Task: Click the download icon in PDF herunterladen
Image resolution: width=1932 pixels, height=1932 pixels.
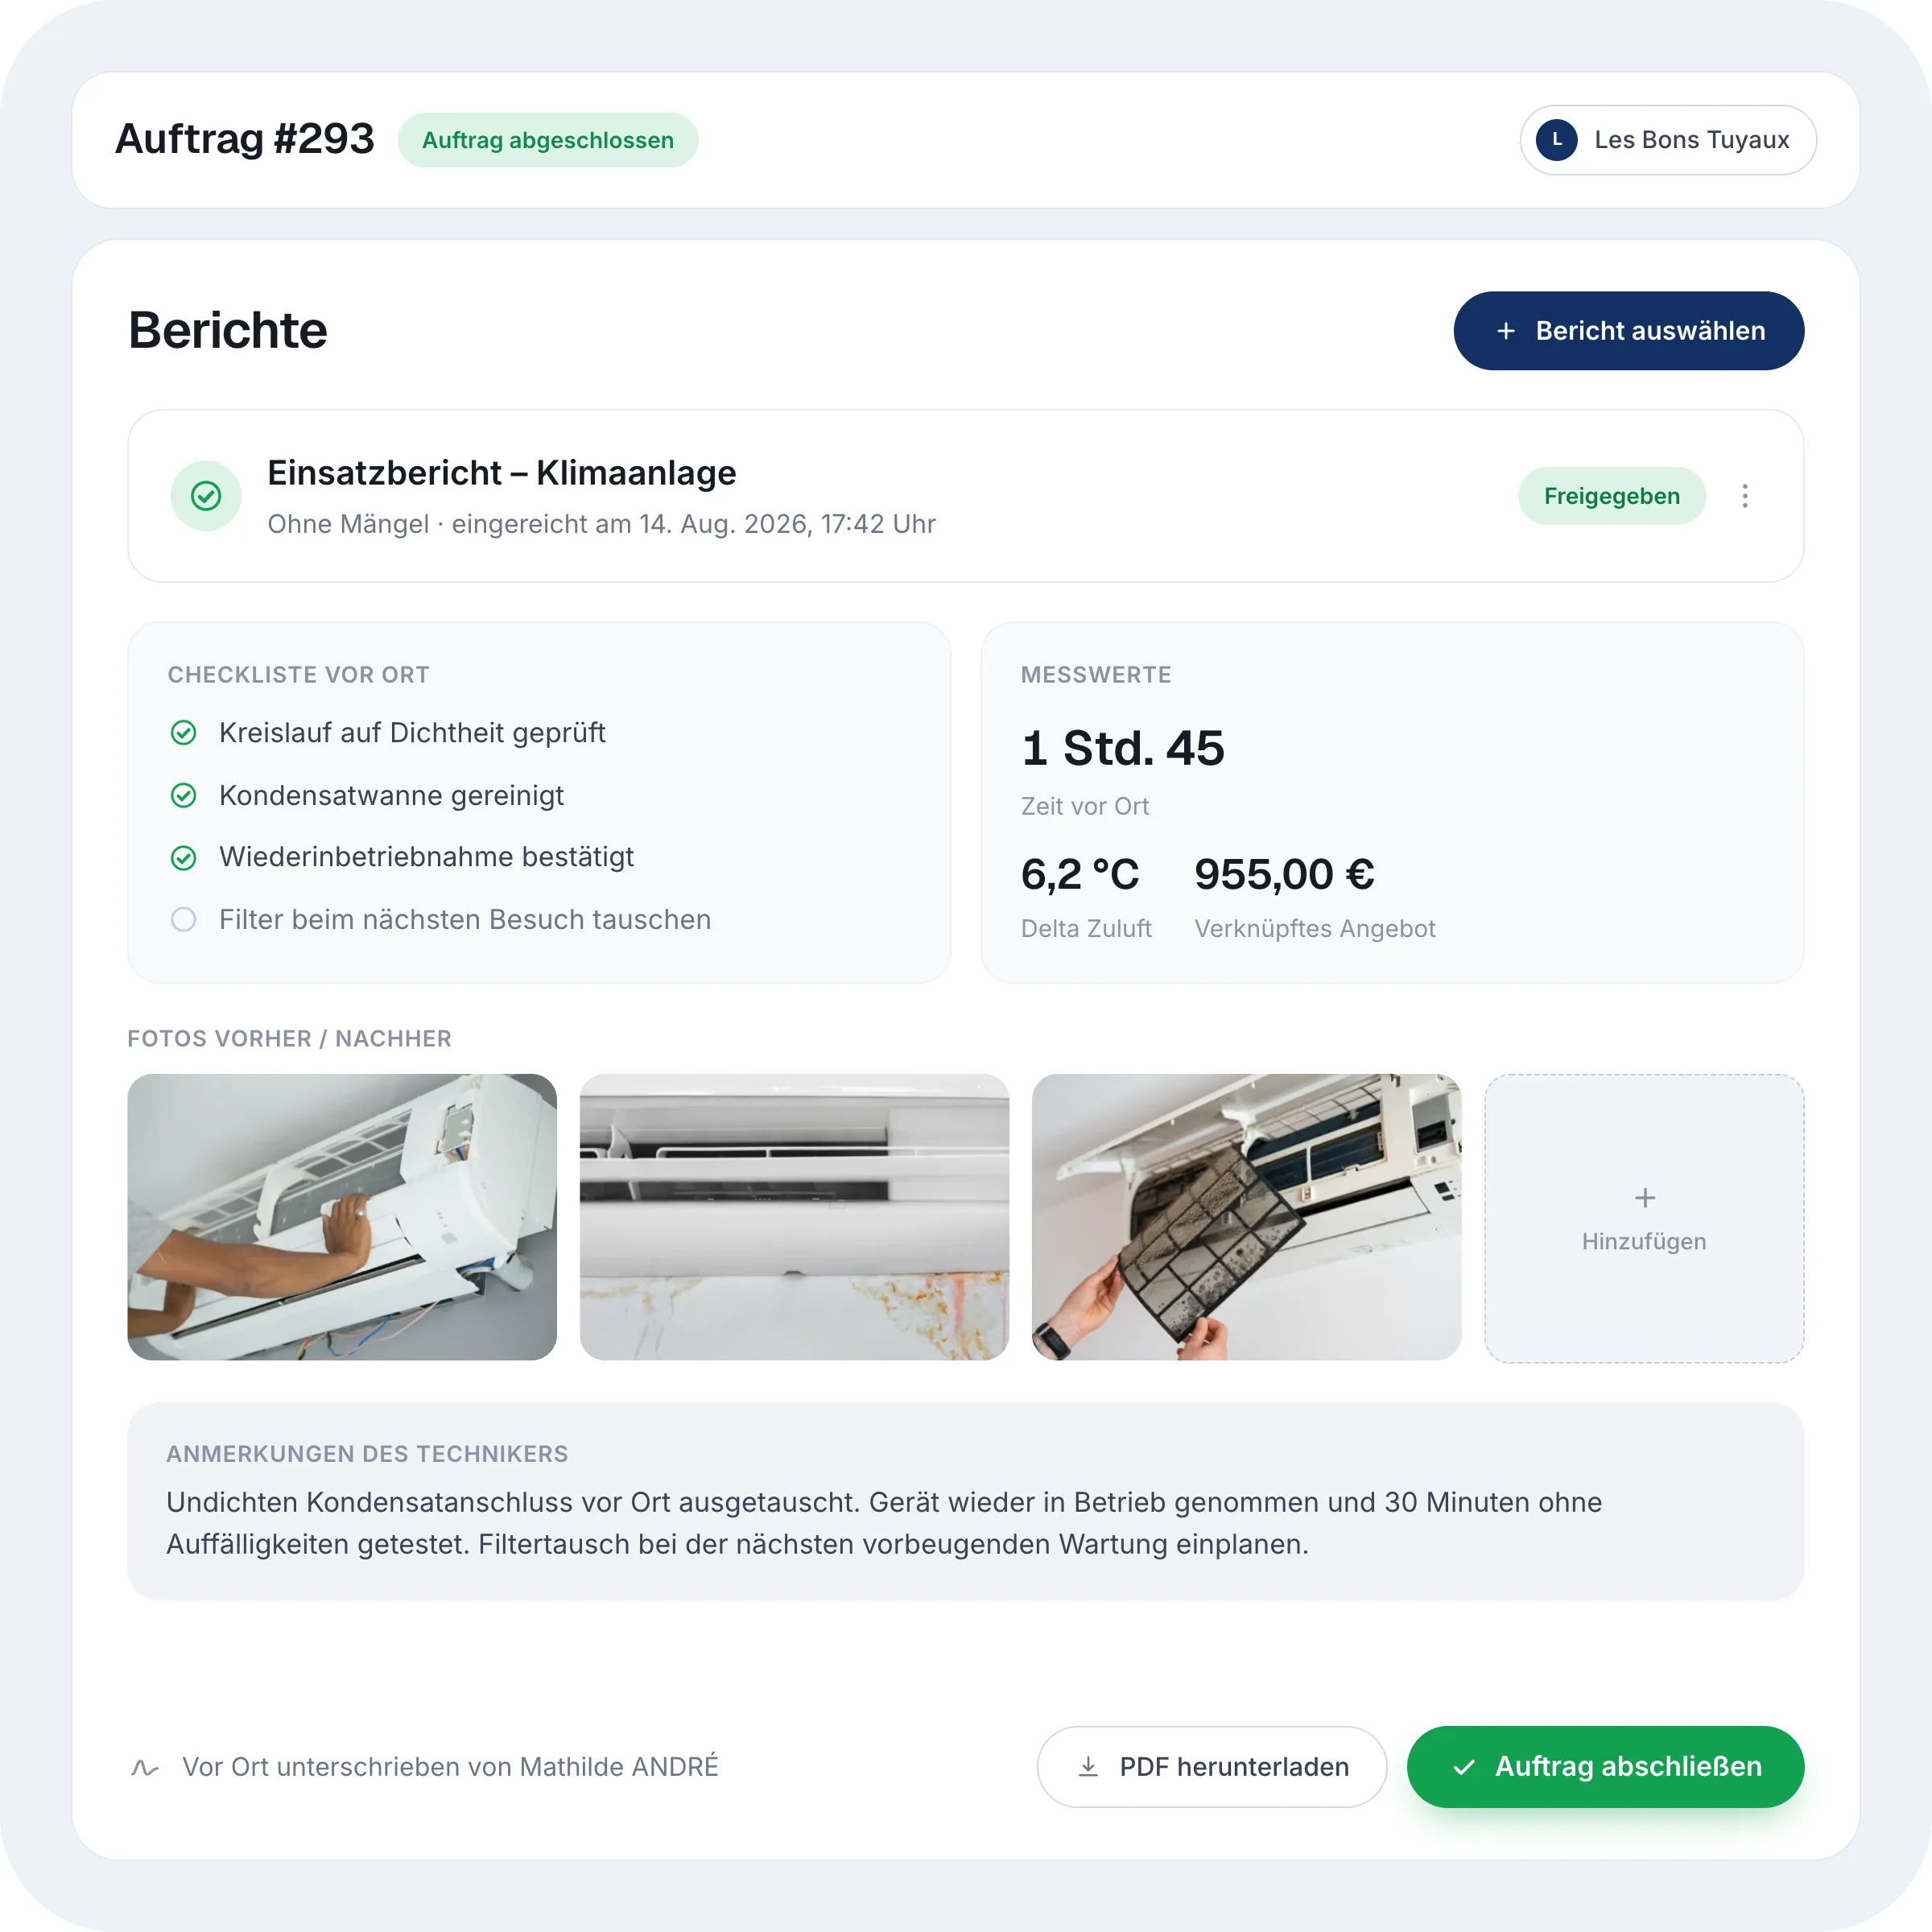Action: point(1088,1767)
